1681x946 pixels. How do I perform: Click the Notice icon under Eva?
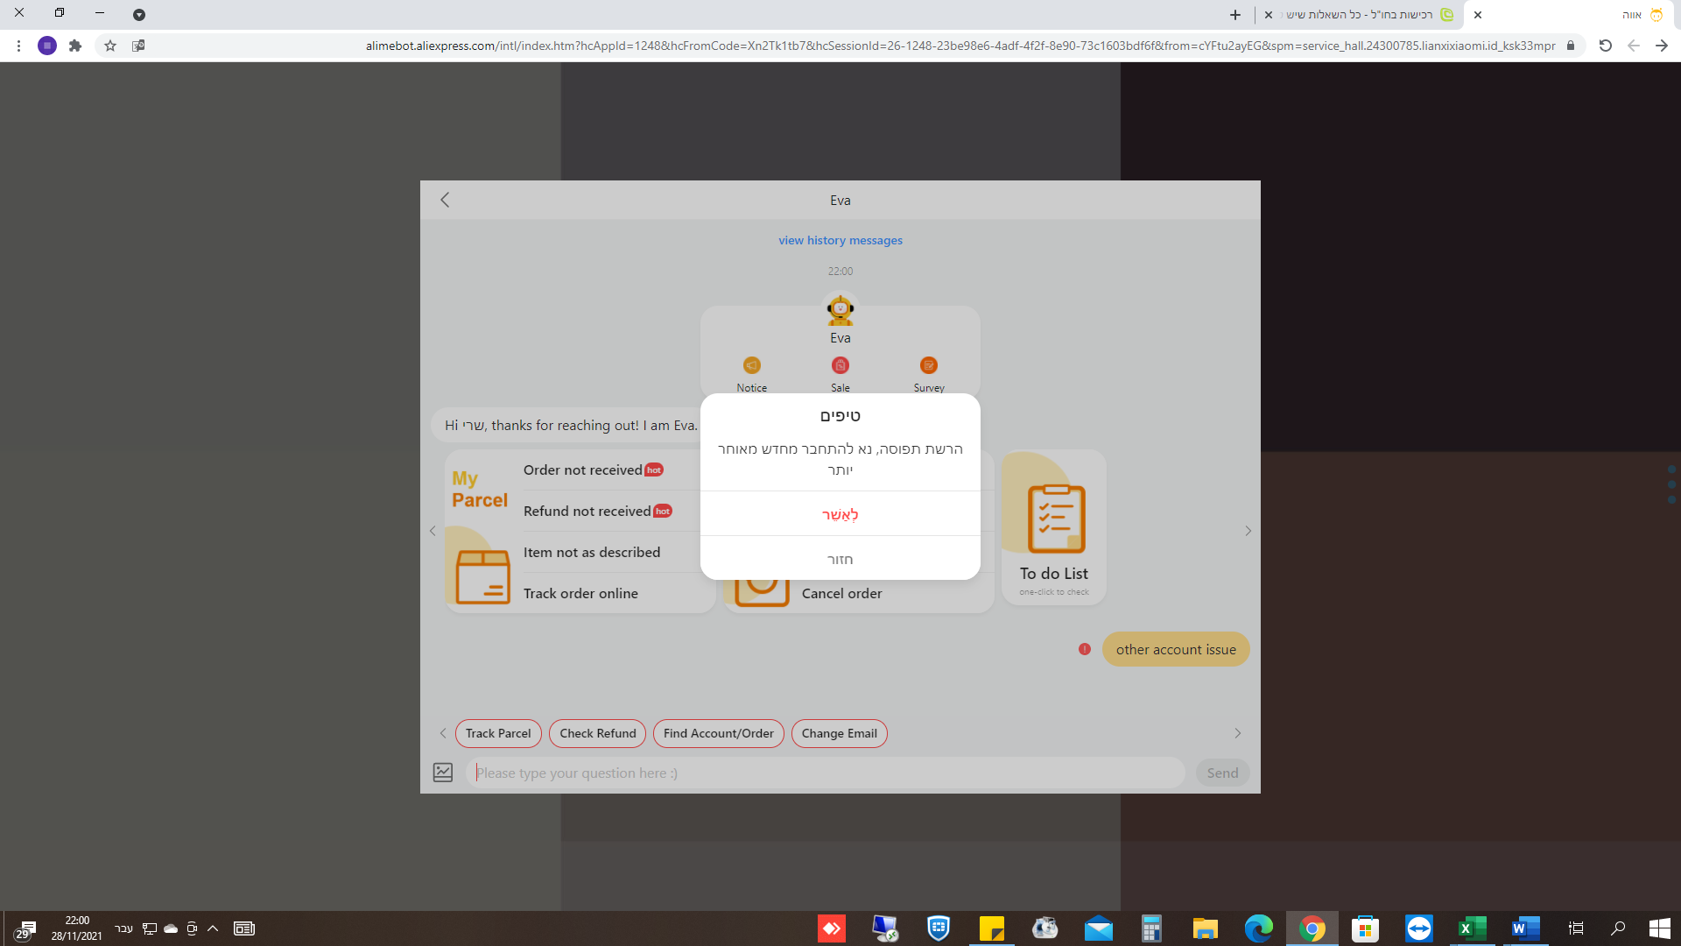(751, 365)
